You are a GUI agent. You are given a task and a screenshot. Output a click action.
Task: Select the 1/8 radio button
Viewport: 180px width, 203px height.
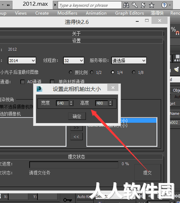(134, 72)
